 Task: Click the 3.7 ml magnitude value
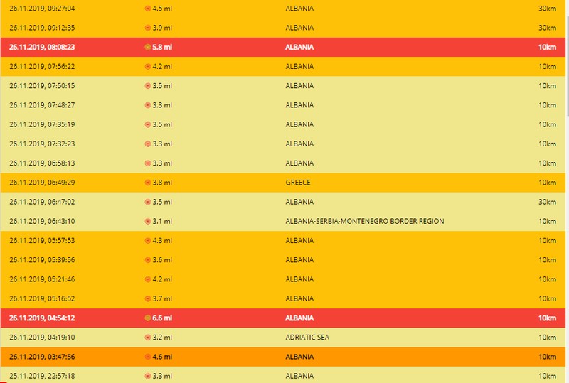point(162,299)
